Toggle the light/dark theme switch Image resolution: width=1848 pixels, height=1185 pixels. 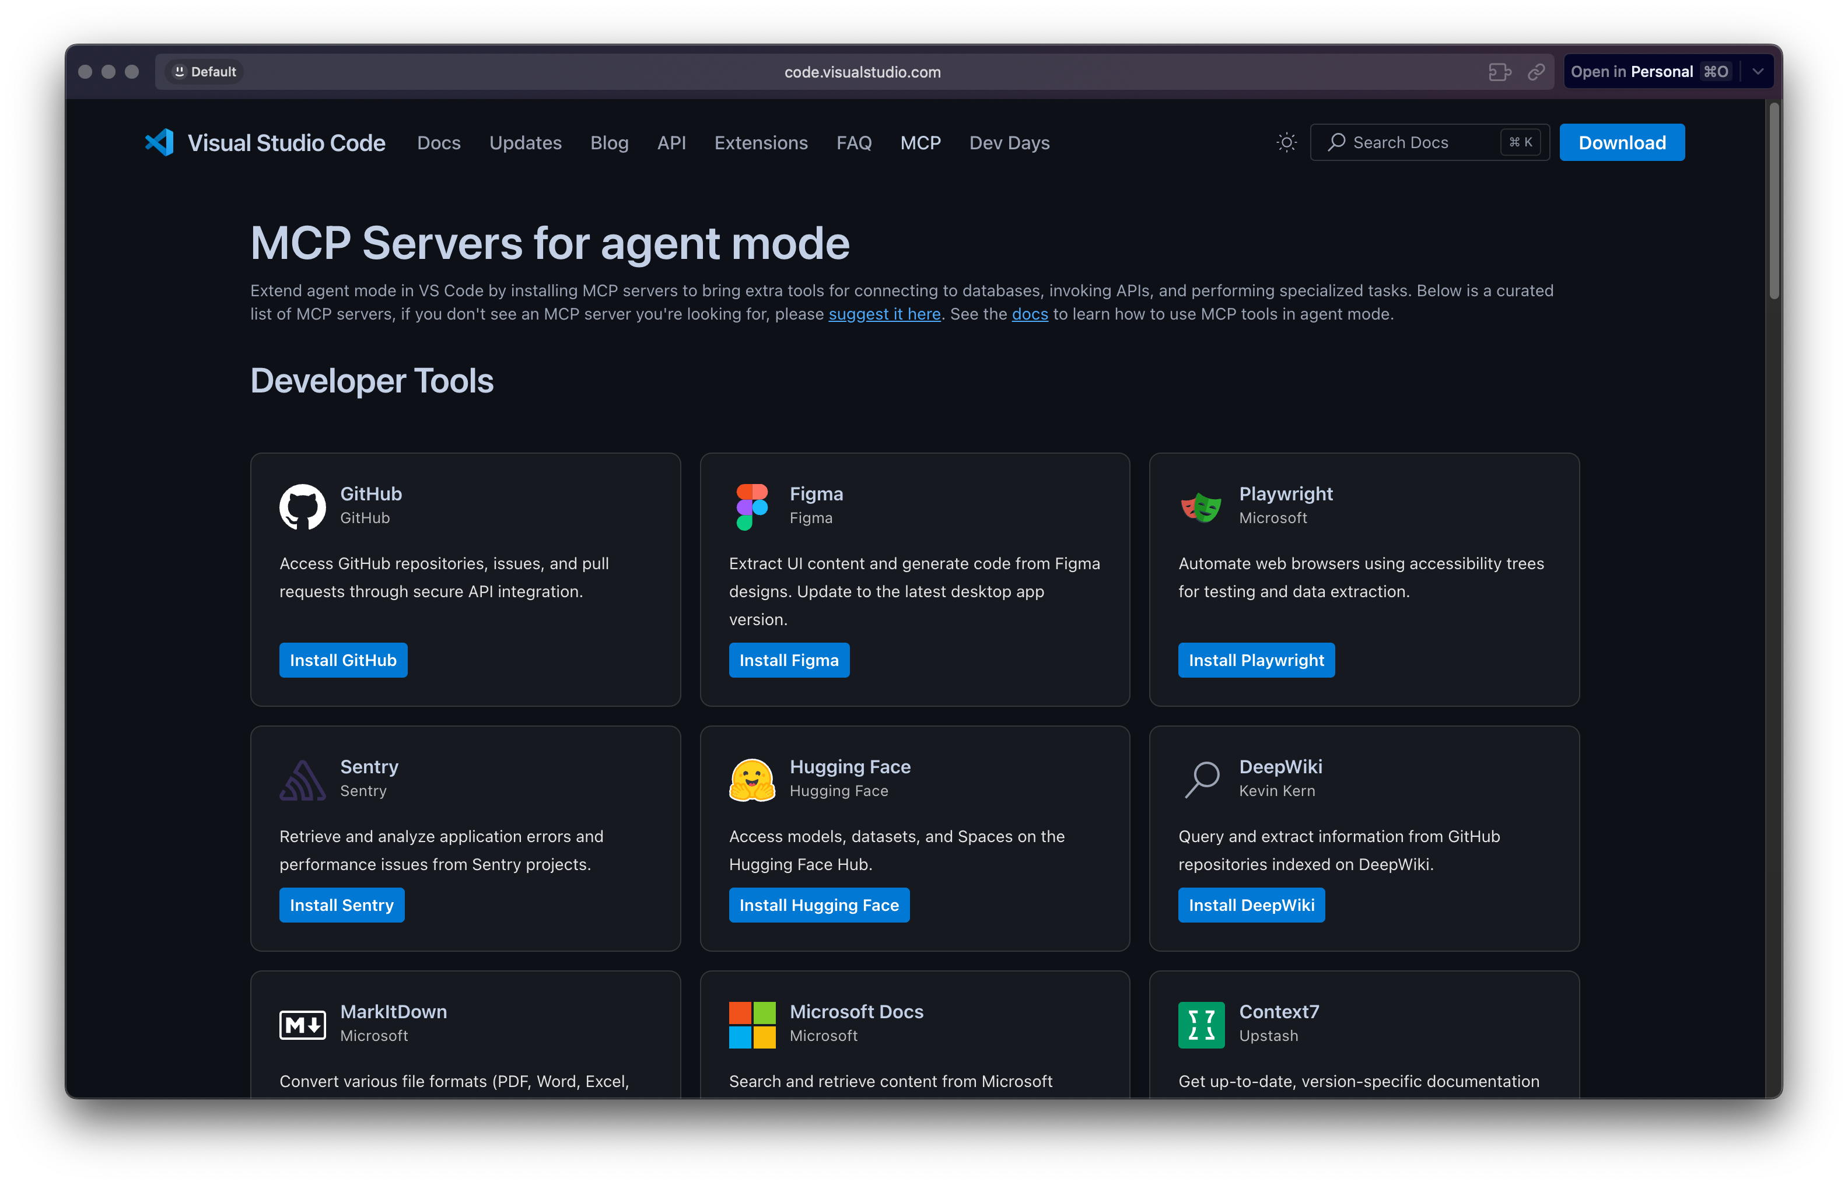[x=1285, y=142]
